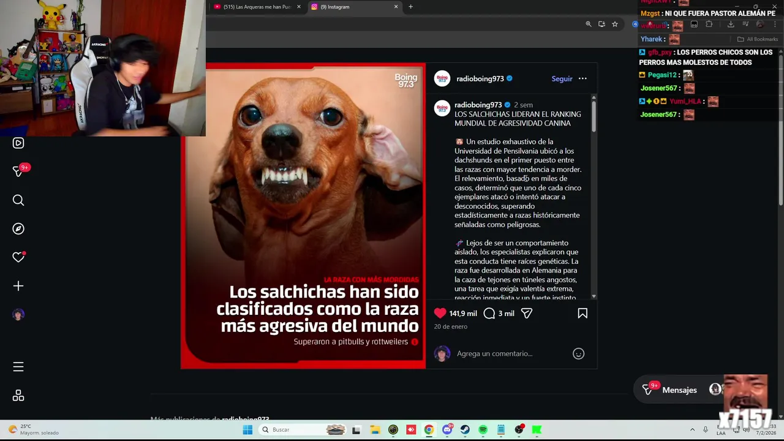Like the post with heart icon

click(x=440, y=313)
